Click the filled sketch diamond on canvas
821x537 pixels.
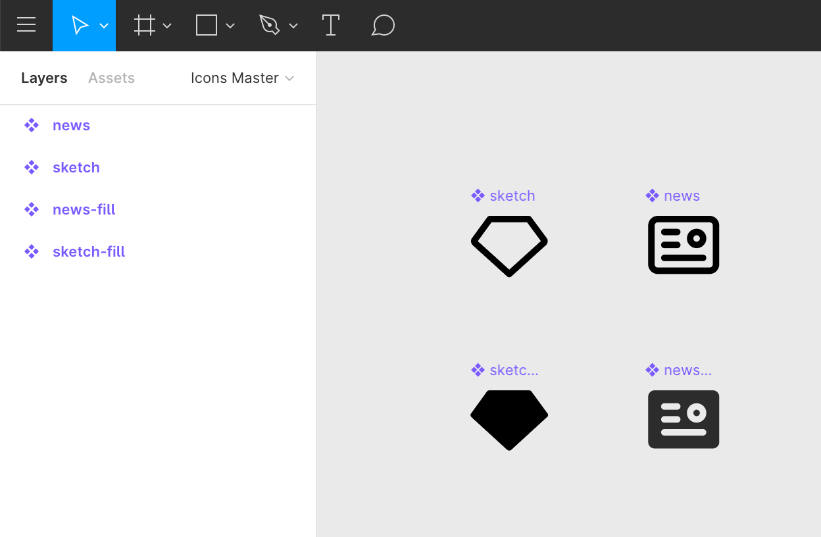pyautogui.click(x=509, y=420)
